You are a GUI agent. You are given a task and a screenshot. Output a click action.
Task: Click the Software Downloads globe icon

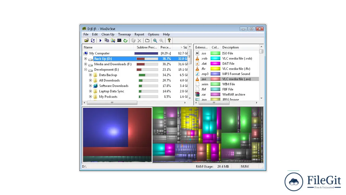click(x=95, y=86)
